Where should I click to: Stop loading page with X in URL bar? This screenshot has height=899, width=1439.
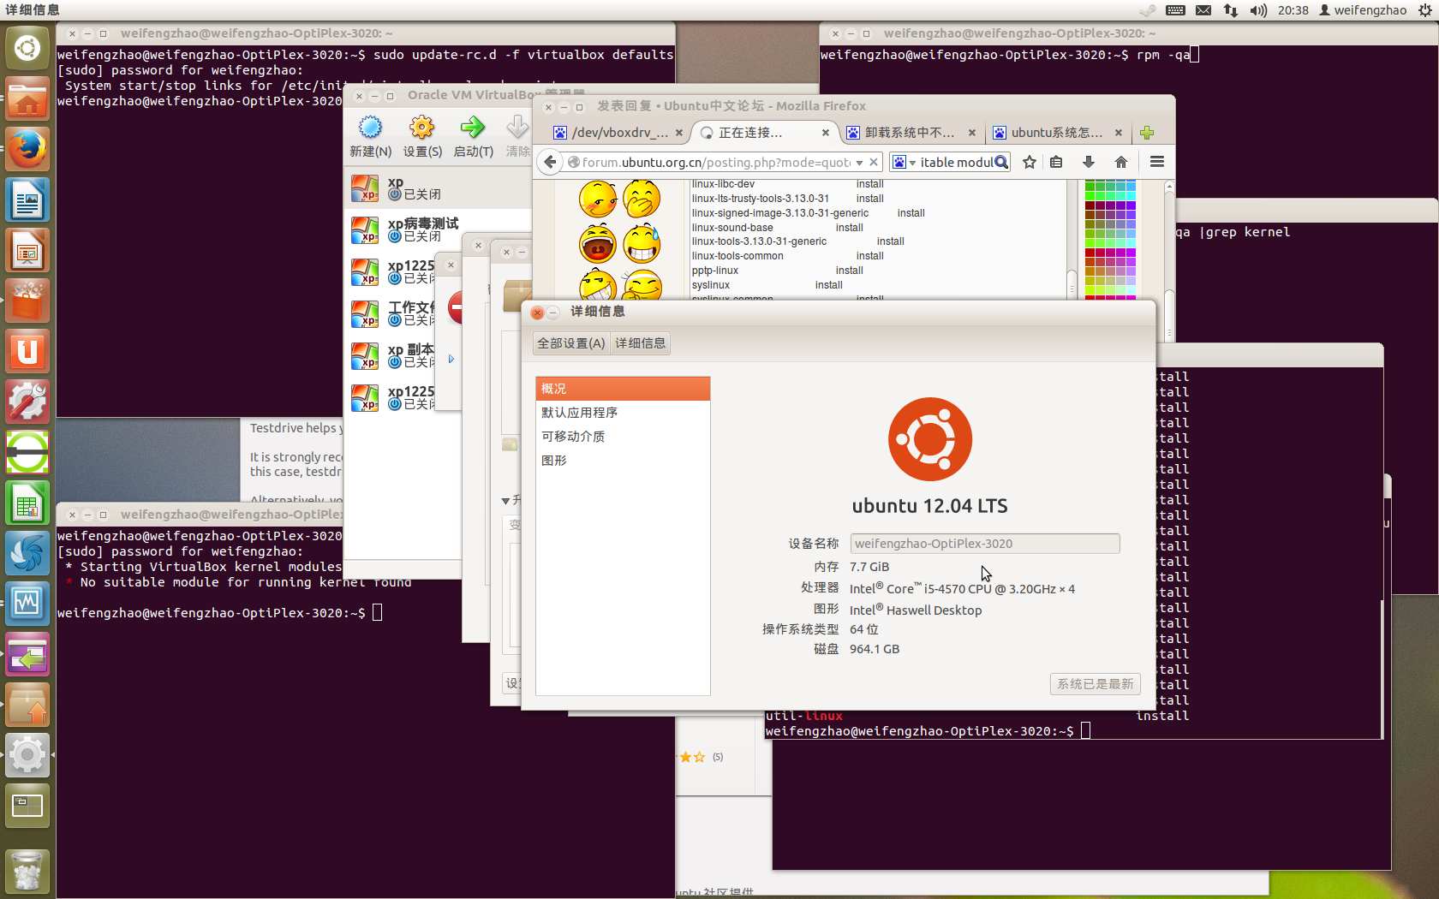tap(873, 162)
